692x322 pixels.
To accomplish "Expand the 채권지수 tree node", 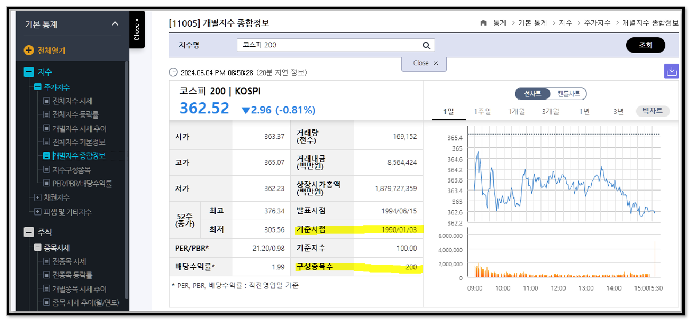I will [37, 197].
